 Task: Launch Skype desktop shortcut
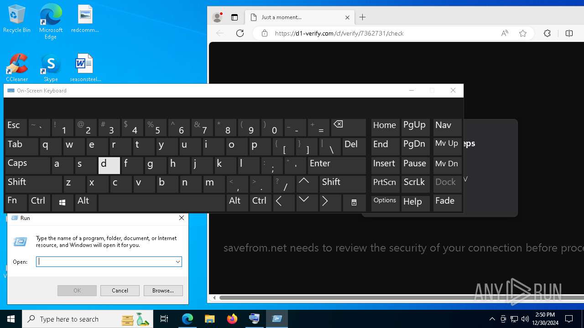coord(51,68)
